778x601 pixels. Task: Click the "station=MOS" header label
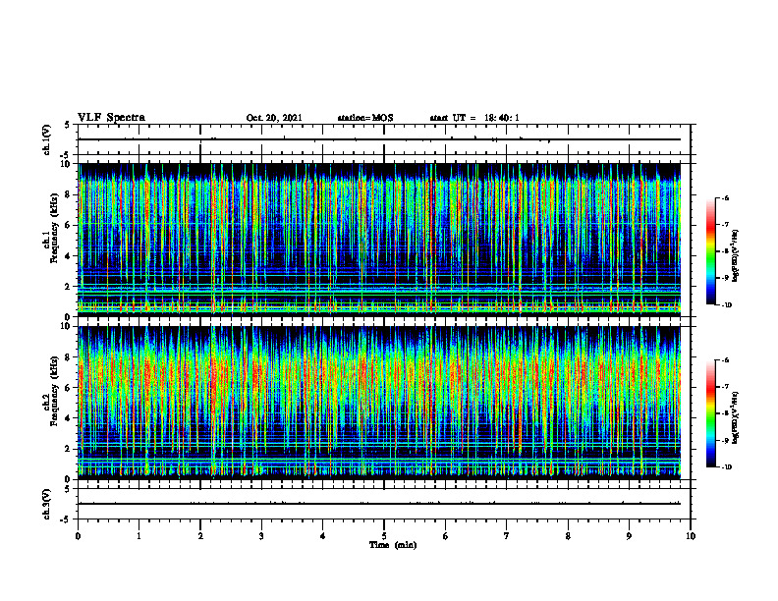365,118
